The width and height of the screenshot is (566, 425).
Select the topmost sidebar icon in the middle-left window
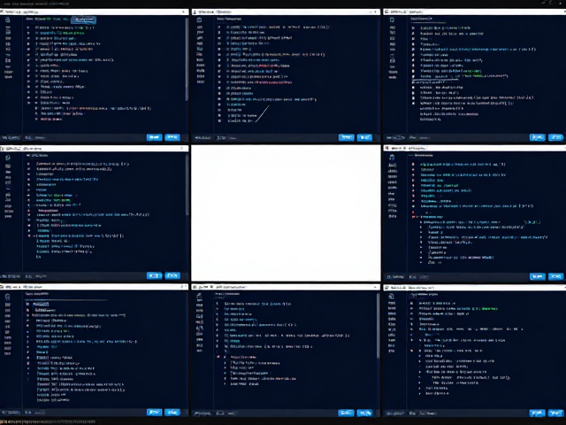[8, 158]
